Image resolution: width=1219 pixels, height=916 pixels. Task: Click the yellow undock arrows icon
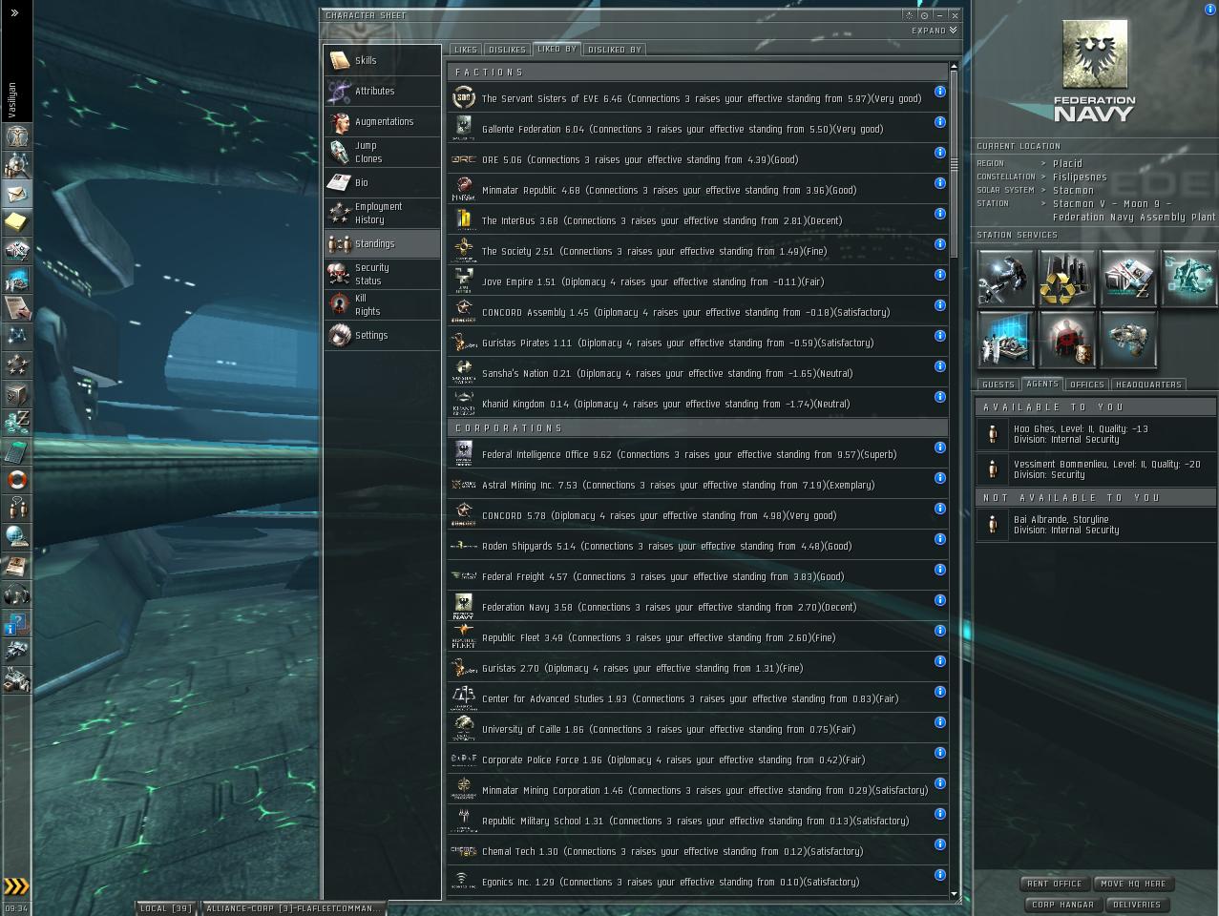pos(16,886)
